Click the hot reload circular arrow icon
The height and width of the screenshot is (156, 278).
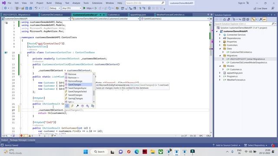110,8
